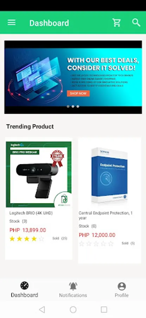Select the first banner carousel dot
The width and height of the screenshot is (146, 318).
tap(68, 106)
